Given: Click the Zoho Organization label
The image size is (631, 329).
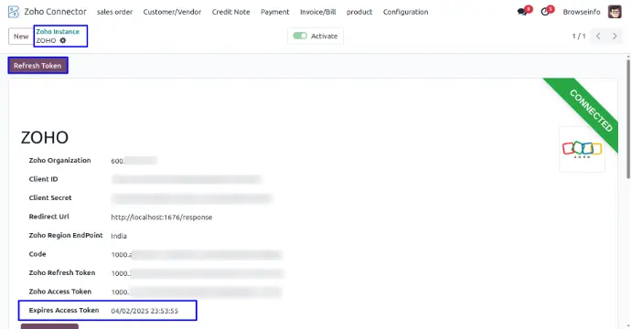Looking at the screenshot, I should [59, 160].
